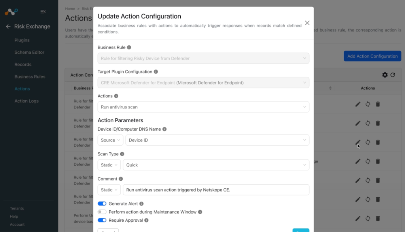The height and width of the screenshot is (232, 405).
Task: Delete the fourth action configuration row
Action: (x=378, y=161)
